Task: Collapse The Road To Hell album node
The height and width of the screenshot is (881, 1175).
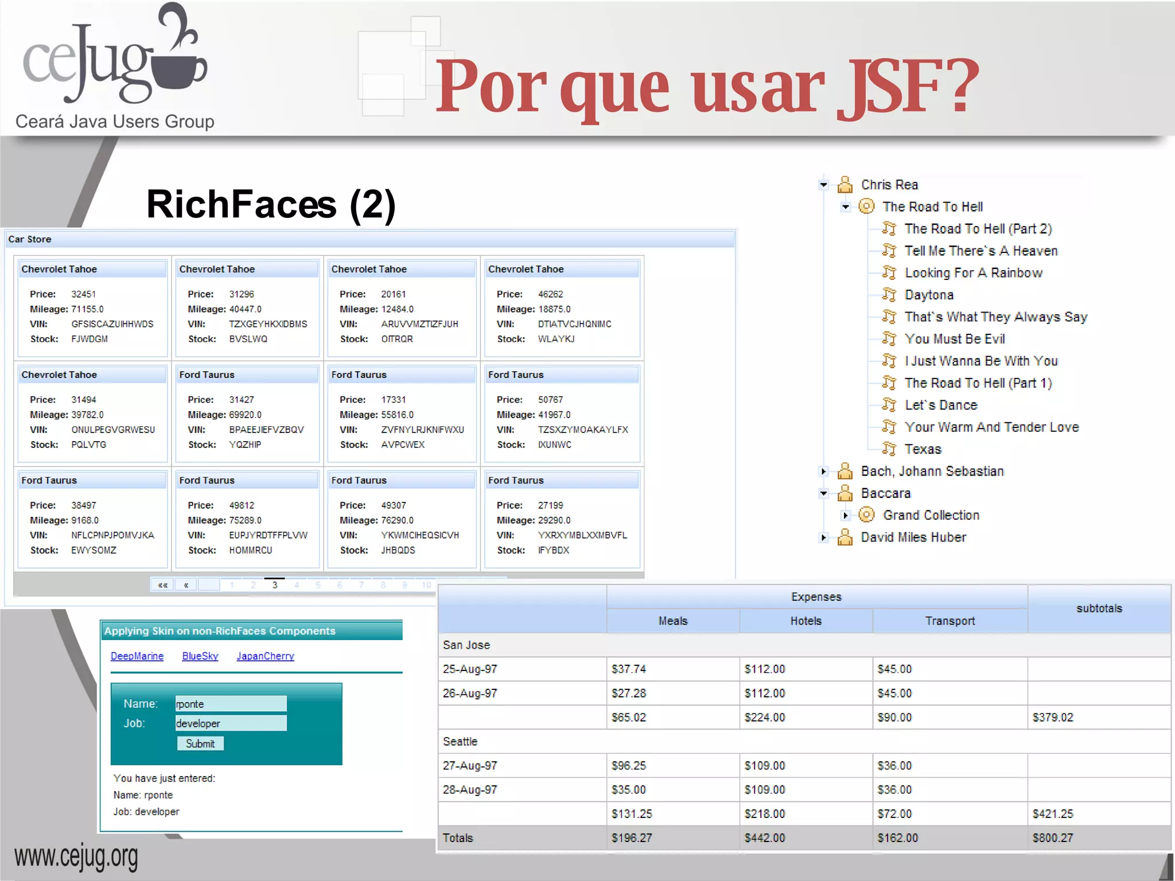Action: click(x=845, y=206)
